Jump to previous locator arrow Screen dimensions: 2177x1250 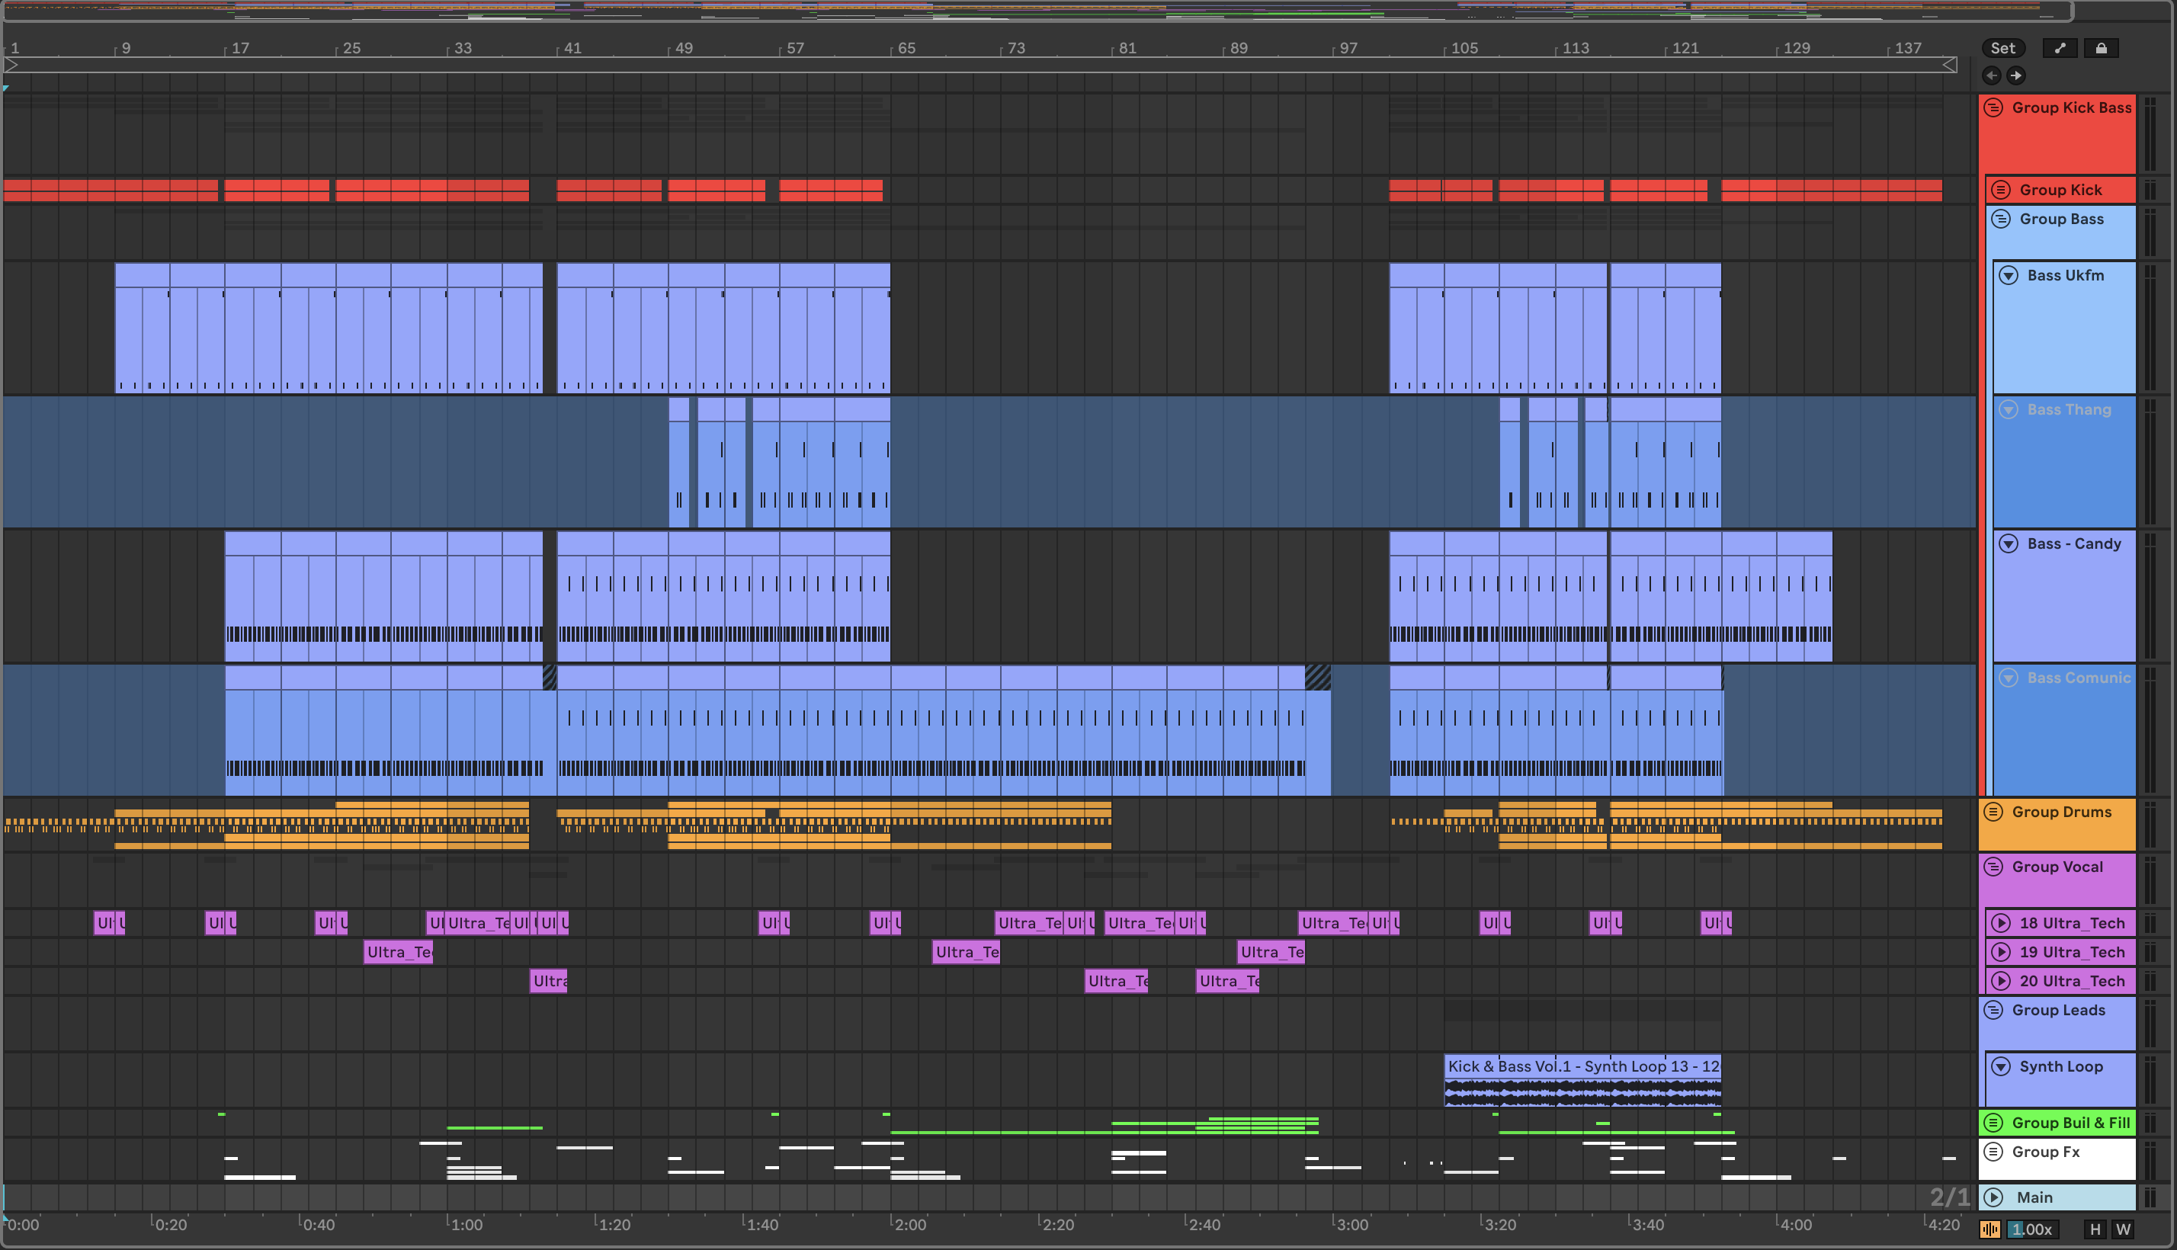[x=1992, y=75]
